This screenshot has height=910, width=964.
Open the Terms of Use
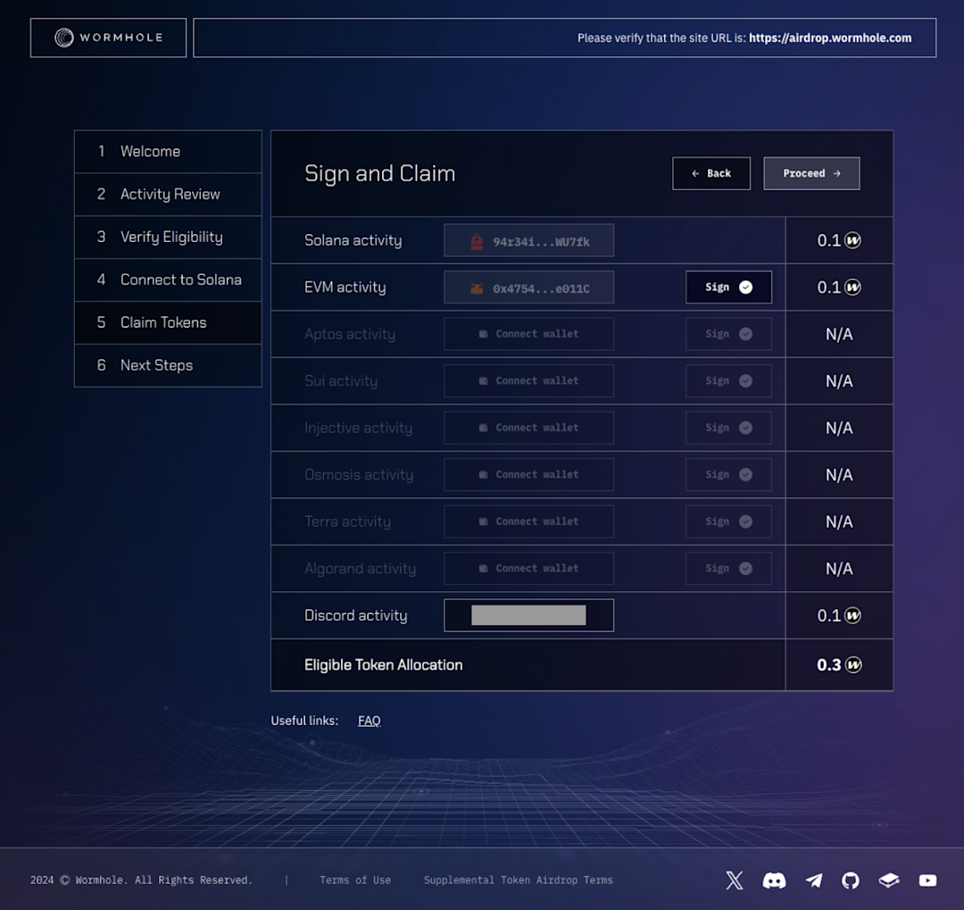coord(355,881)
